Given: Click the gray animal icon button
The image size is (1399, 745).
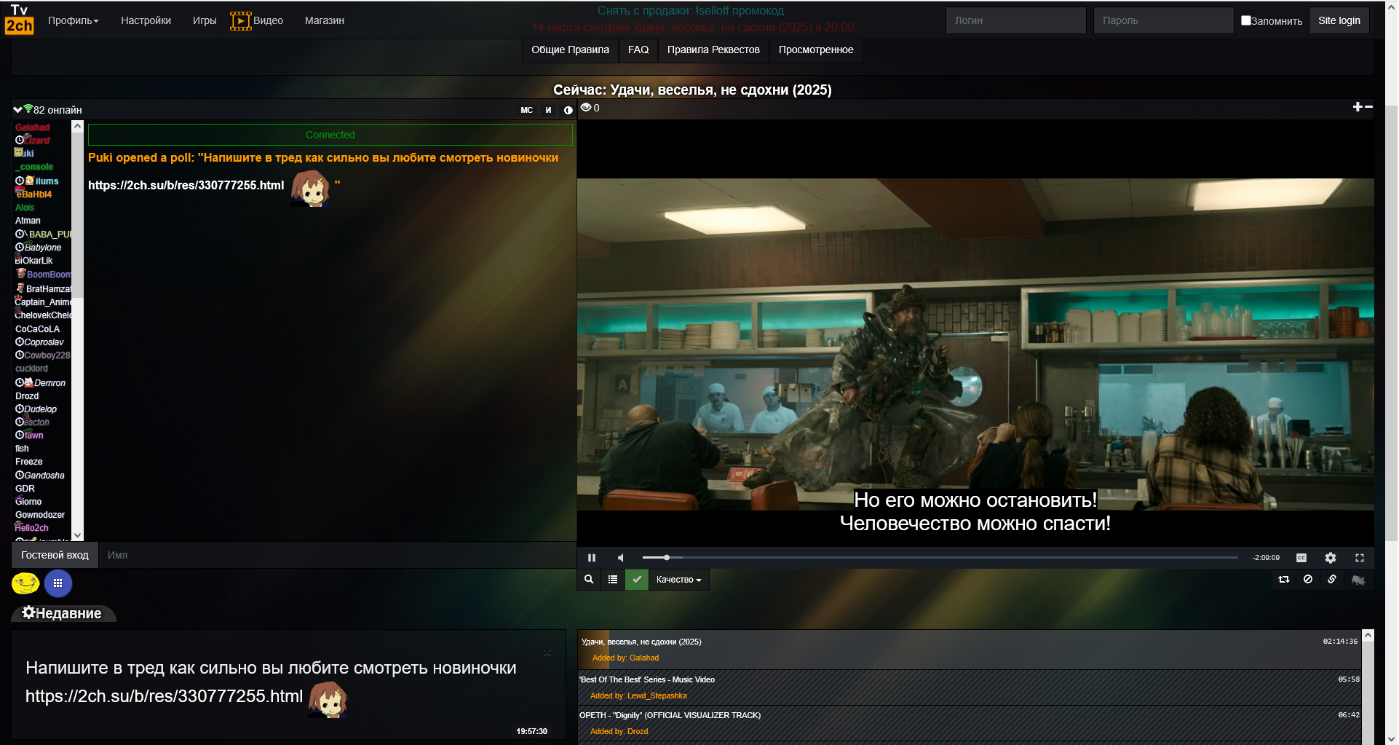Looking at the screenshot, I should tap(1358, 580).
